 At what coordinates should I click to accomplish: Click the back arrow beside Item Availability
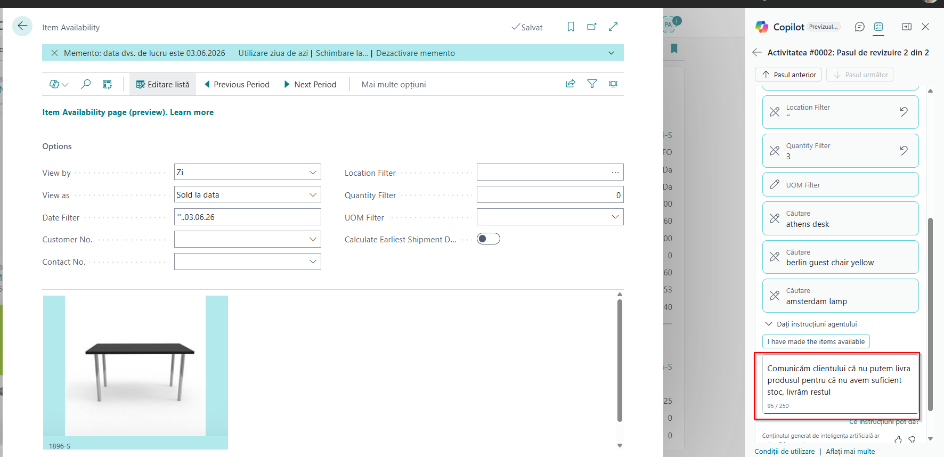(x=22, y=26)
